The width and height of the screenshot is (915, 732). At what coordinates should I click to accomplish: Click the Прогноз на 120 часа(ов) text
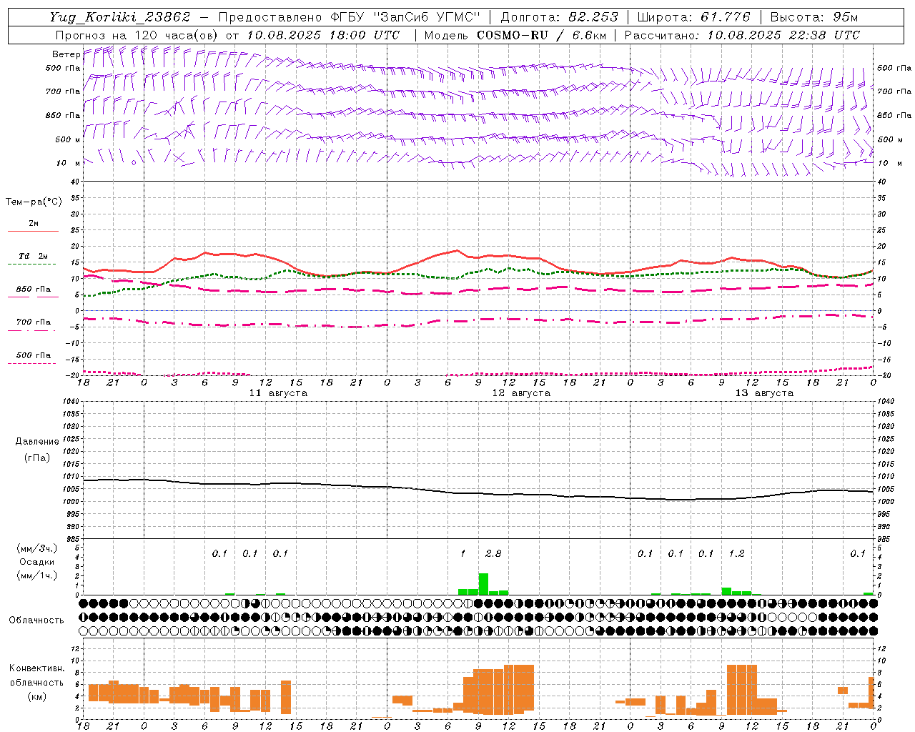(138, 35)
